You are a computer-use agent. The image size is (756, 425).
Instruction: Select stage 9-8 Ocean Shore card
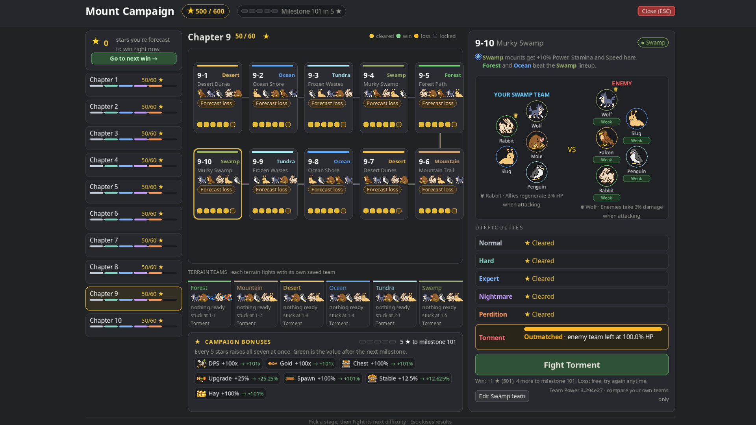(329, 184)
